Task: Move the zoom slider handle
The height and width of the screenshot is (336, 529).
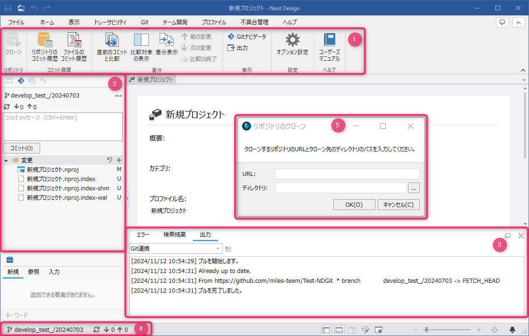Action: pyautogui.click(x=426, y=329)
